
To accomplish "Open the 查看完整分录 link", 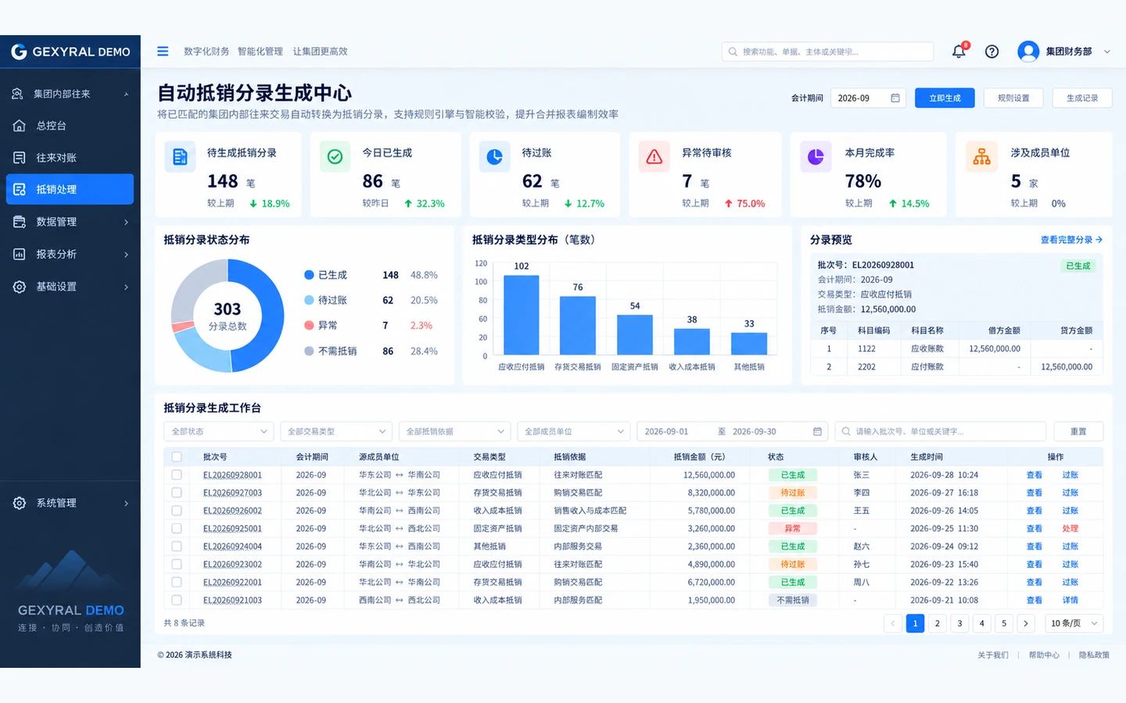I will click(1071, 240).
